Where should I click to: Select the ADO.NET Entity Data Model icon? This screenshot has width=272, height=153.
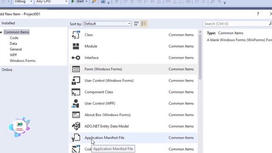pos(76,126)
